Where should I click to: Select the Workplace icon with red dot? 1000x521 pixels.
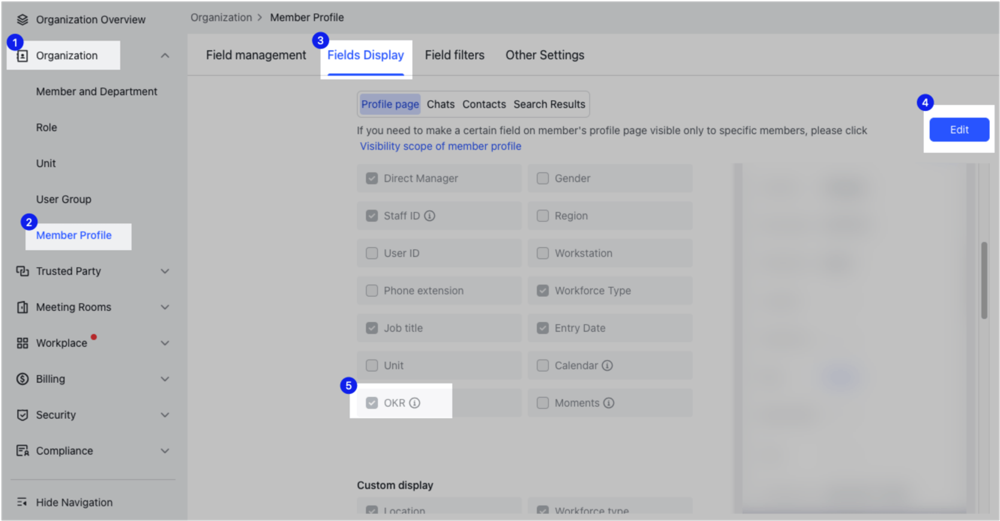pyautogui.click(x=22, y=343)
